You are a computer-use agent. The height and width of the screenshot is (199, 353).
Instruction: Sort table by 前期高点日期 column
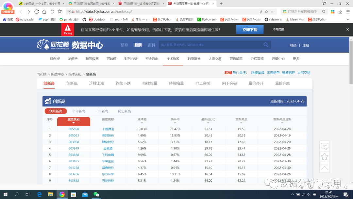282,120
